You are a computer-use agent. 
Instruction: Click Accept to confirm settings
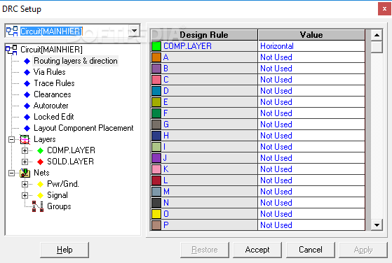tap(257, 250)
